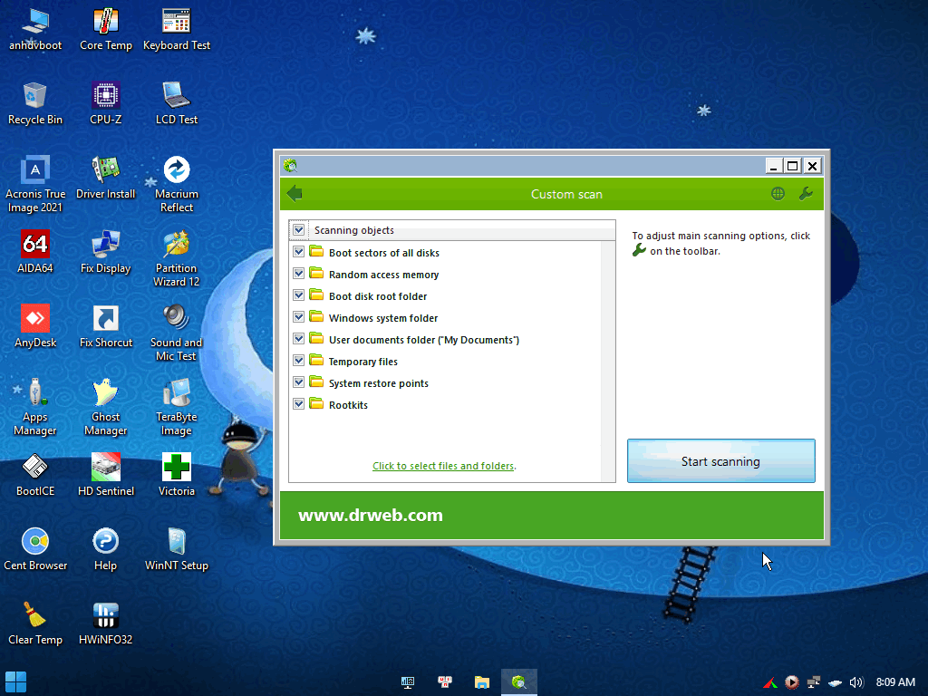This screenshot has height=696, width=928.
Task: Uncheck Rootkits checkbox
Action: 299,404
